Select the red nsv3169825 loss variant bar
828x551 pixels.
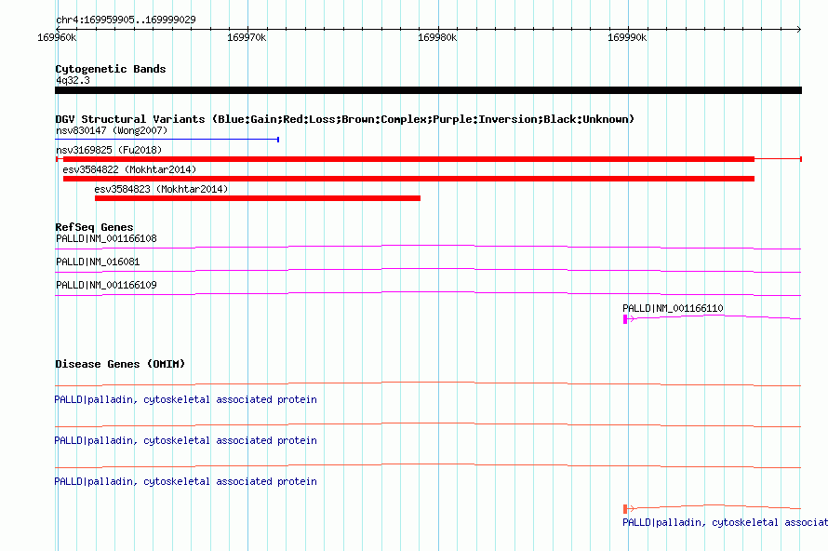point(428,159)
